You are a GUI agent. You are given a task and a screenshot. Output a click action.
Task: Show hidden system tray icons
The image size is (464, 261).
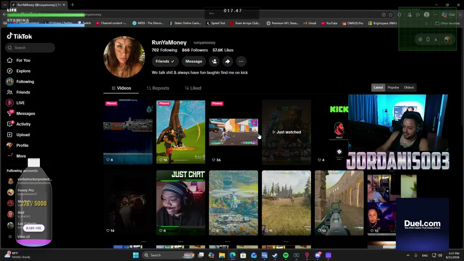(x=408, y=255)
